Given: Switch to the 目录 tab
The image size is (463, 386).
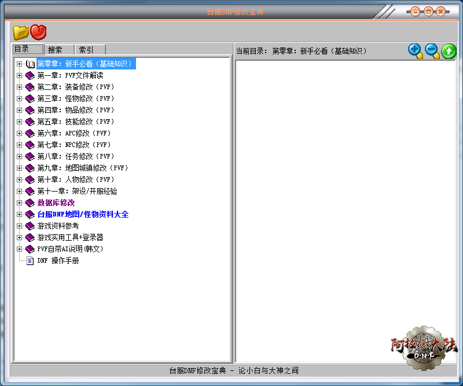Looking at the screenshot, I should [28, 49].
